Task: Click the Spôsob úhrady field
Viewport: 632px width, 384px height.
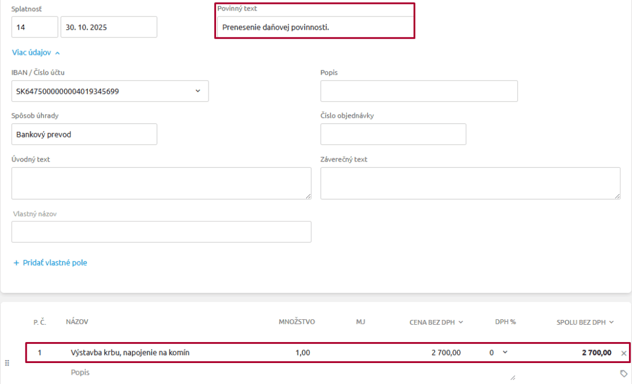Action: pos(84,134)
